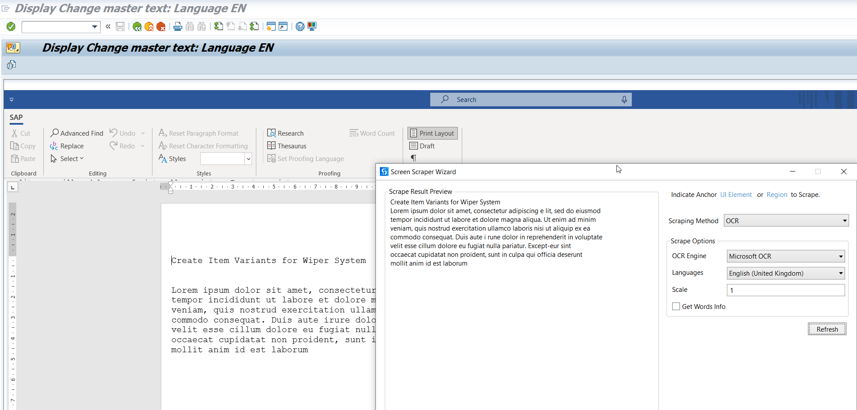
Task: Click the indent marker on horizontal ruler
Action: (x=170, y=187)
